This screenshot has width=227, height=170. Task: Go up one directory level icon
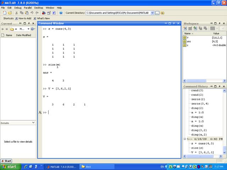162,13
